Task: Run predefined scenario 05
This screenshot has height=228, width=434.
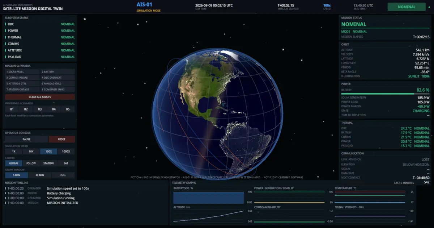Action: [x=68, y=109]
